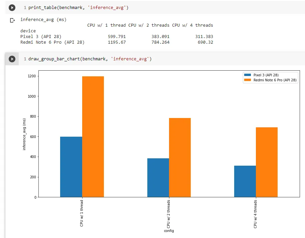Click the 'CPU w/ 2 threads' x-axis tick label
This screenshot has width=305, height=238.
(168, 214)
